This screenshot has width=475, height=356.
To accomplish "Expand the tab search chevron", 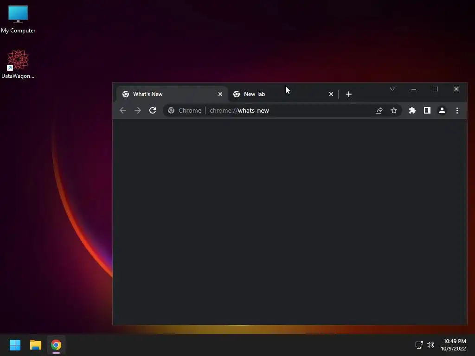I will coord(392,89).
